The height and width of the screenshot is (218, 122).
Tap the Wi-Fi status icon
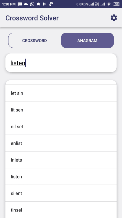pyautogui.click(x=109, y=4)
